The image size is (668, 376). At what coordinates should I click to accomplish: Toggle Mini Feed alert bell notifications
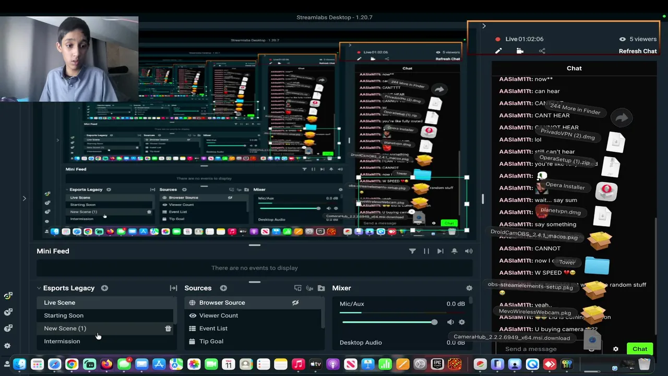point(454,251)
